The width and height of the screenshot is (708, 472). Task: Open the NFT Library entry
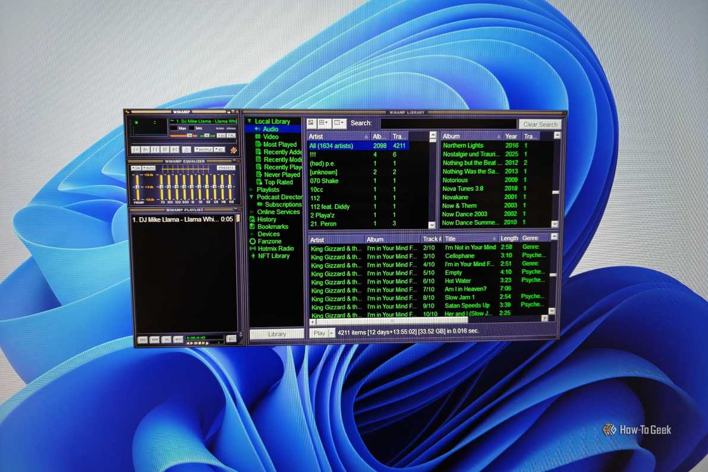[273, 256]
